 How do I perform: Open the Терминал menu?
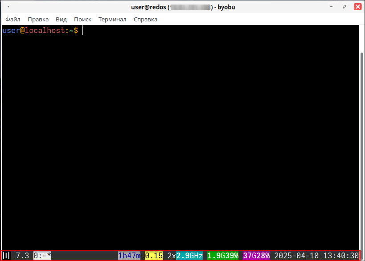pos(112,19)
